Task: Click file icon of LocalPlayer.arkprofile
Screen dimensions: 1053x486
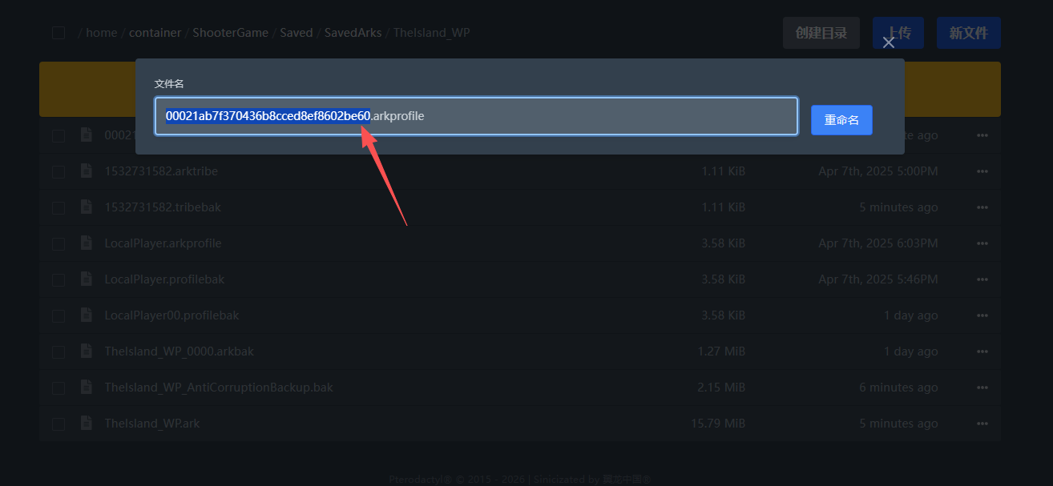Action: click(x=87, y=243)
